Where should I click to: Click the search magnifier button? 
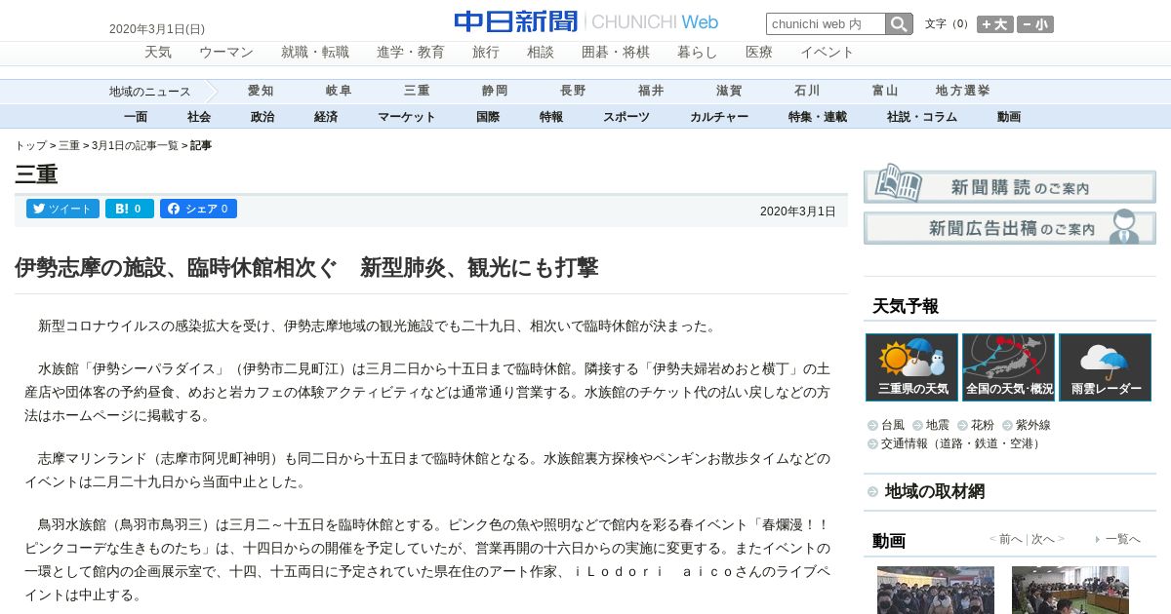click(x=899, y=24)
